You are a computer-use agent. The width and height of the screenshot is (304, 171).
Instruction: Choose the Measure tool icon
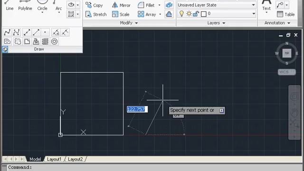pyautogui.click(x=65, y=32)
